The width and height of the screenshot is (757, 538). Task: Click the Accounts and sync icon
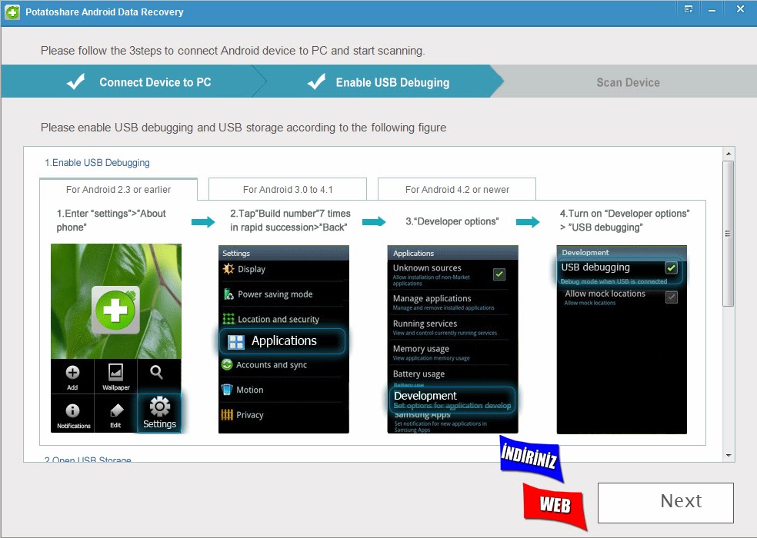point(227,365)
